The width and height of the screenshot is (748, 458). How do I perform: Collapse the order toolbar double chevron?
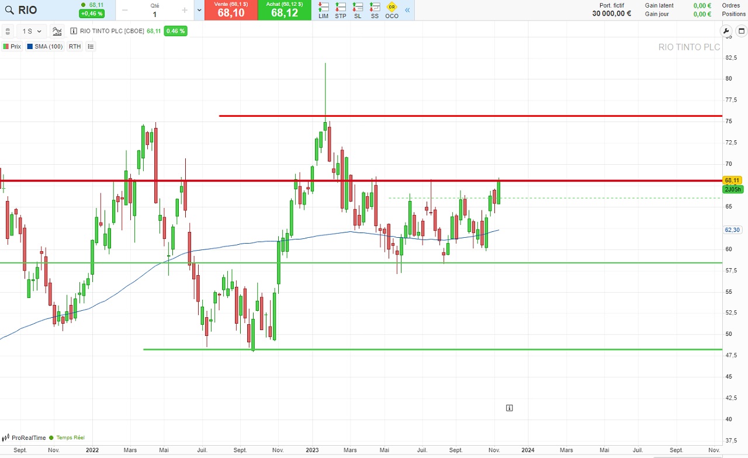click(x=407, y=10)
